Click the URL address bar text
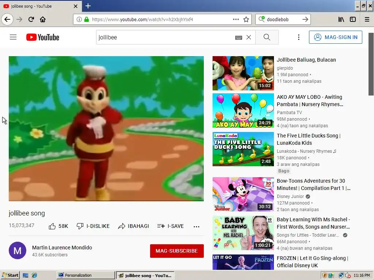Screen dimensions: 374x280 pos(142,19)
